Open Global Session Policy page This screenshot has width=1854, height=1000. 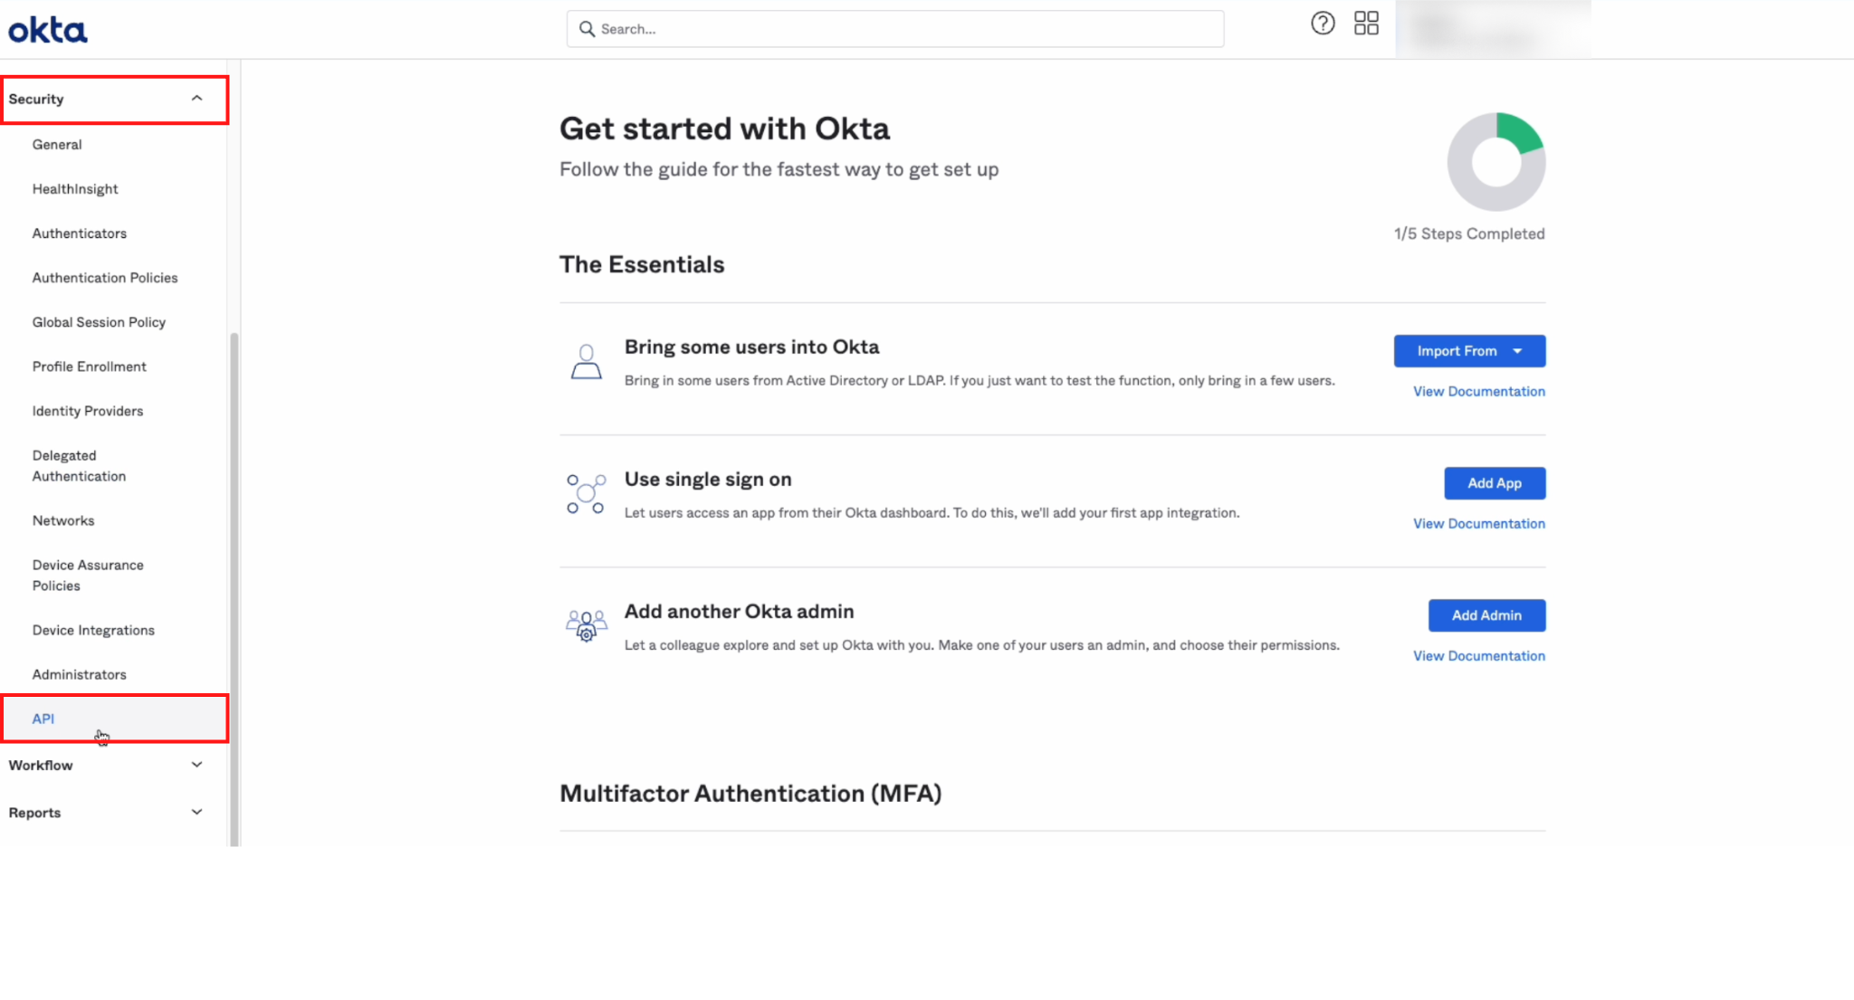click(99, 322)
